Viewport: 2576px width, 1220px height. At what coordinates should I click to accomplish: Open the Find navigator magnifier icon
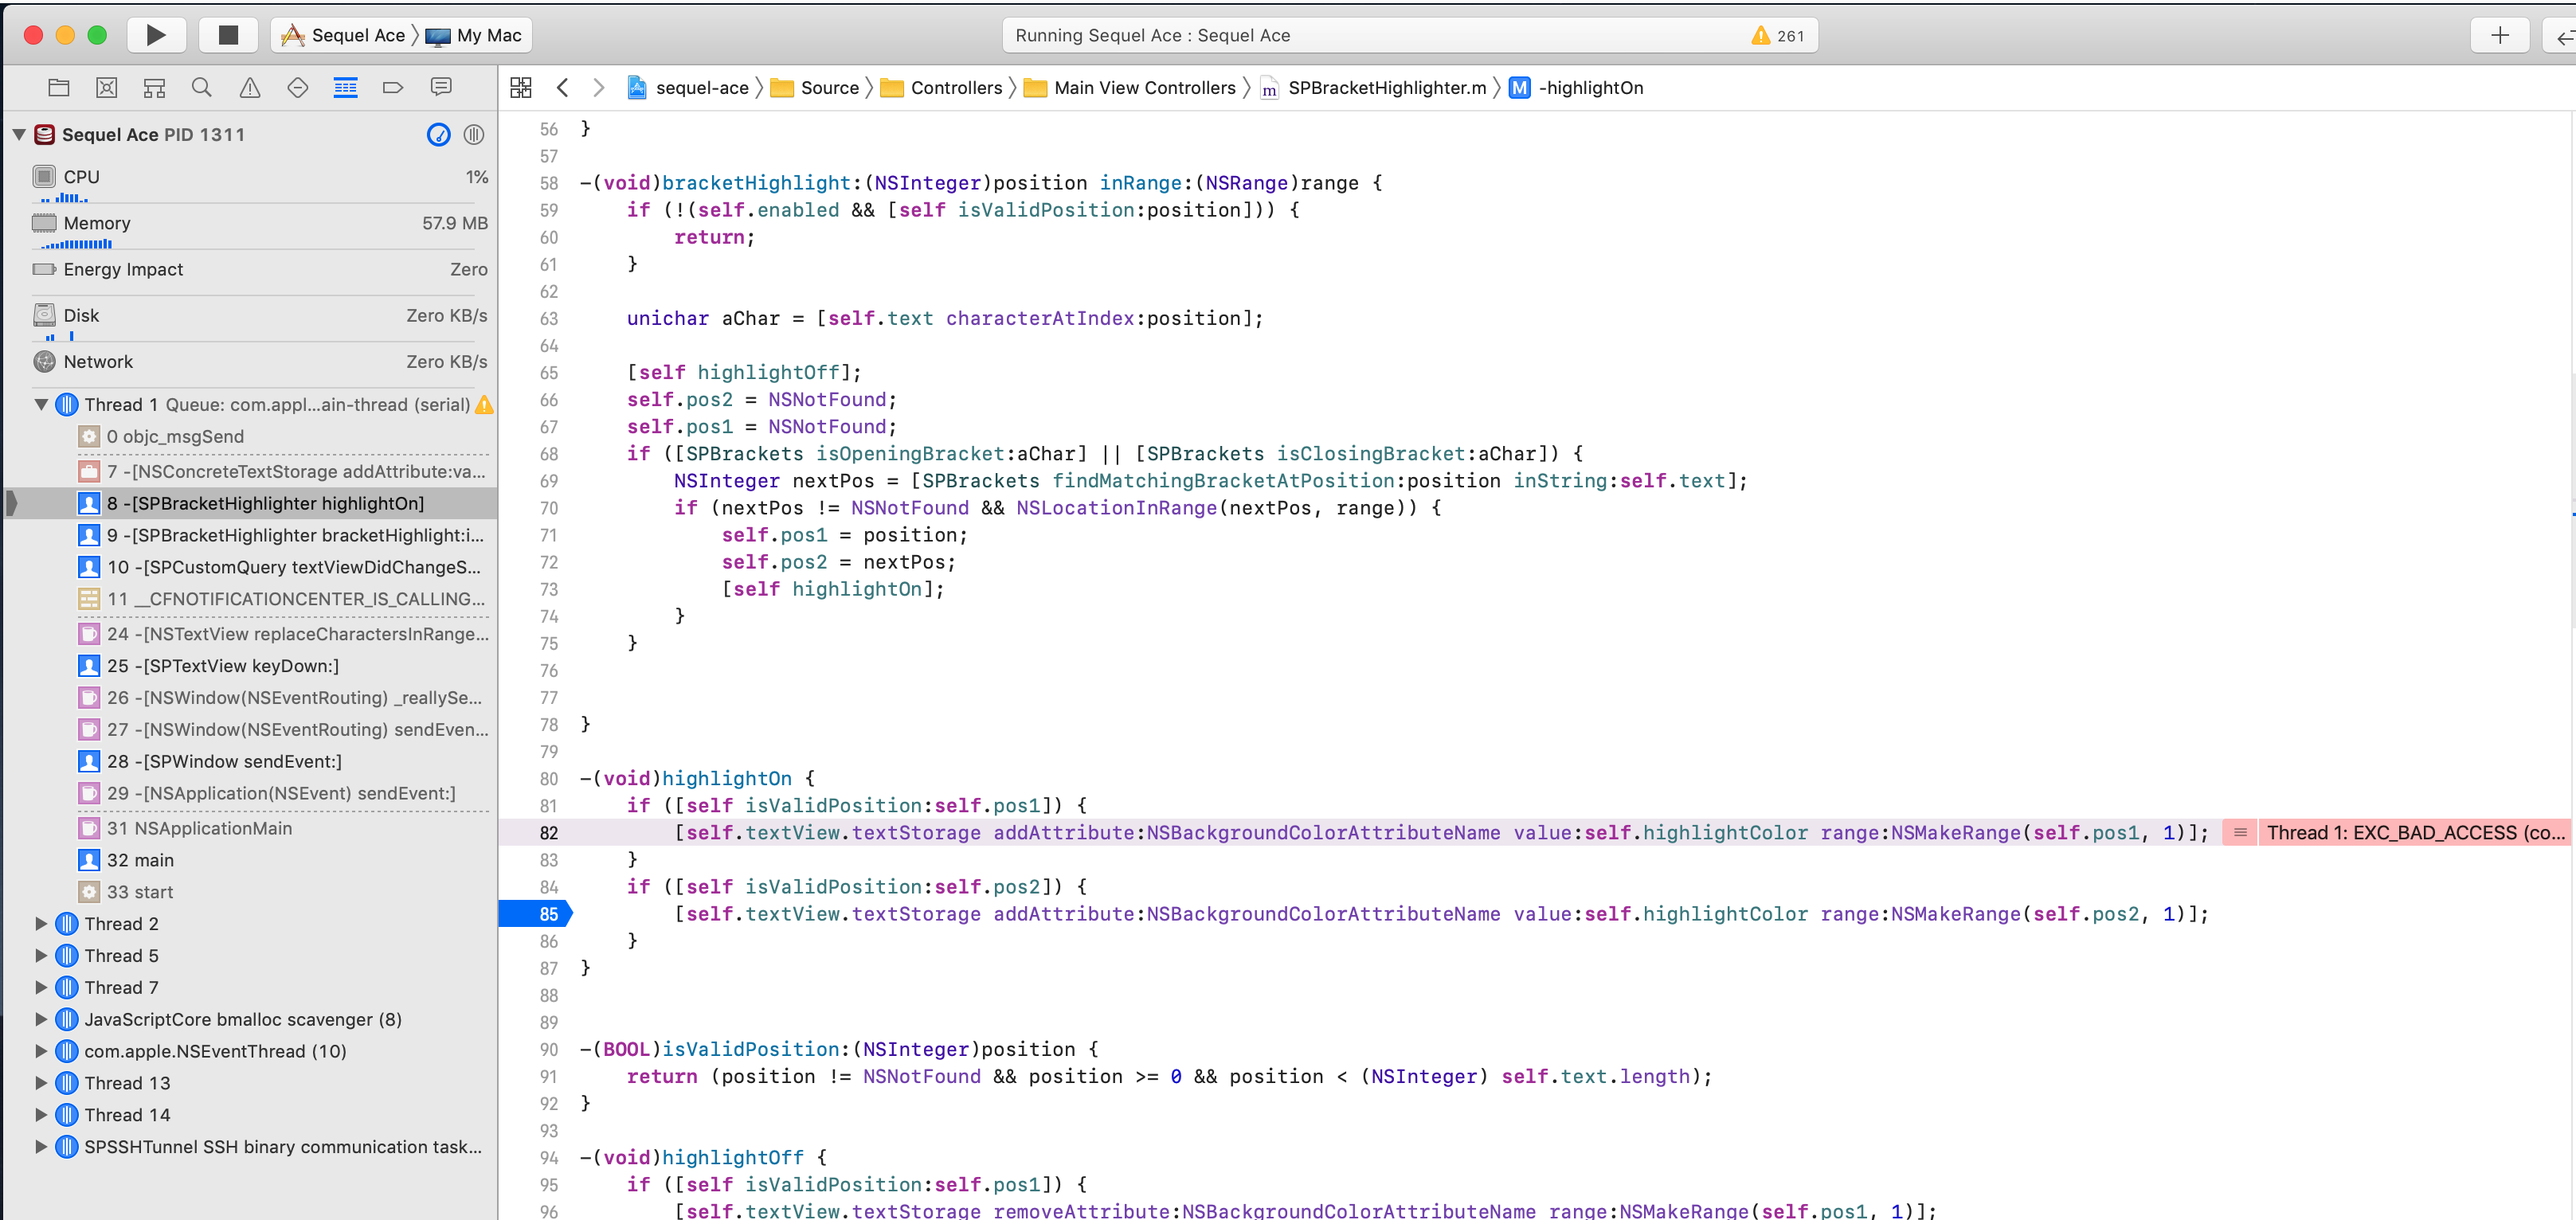tap(202, 88)
